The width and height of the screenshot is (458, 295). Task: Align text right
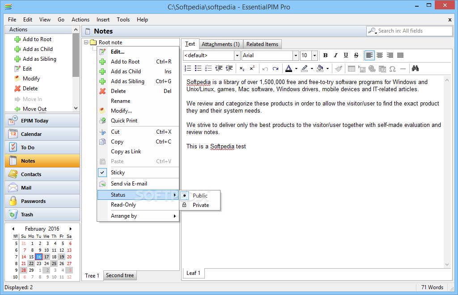(390, 55)
